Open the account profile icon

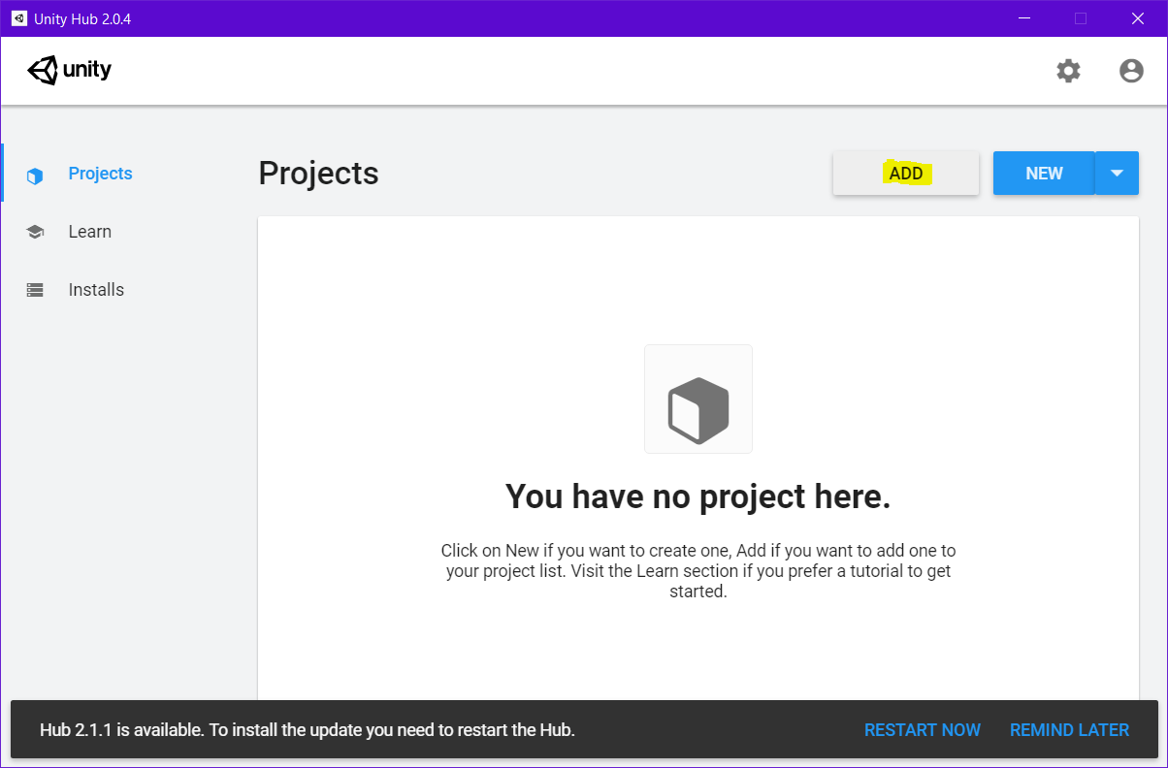pyautogui.click(x=1131, y=70)
